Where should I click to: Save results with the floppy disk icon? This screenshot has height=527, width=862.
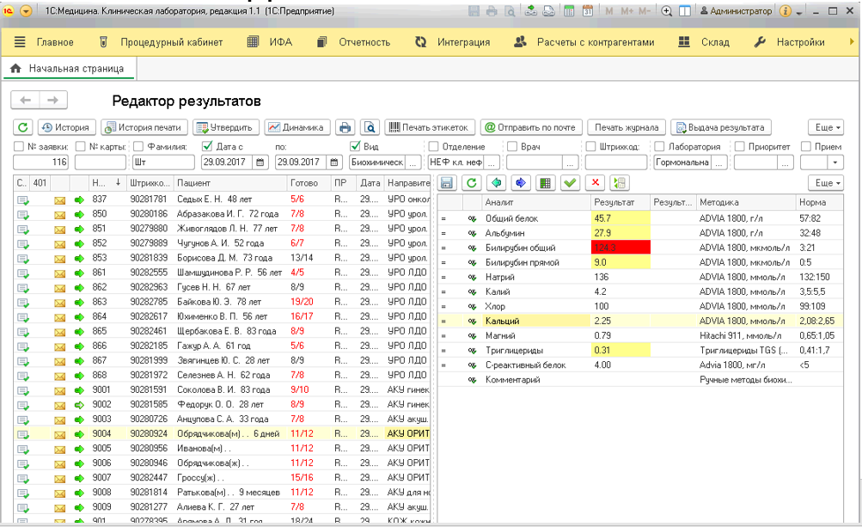coord(447,183)
